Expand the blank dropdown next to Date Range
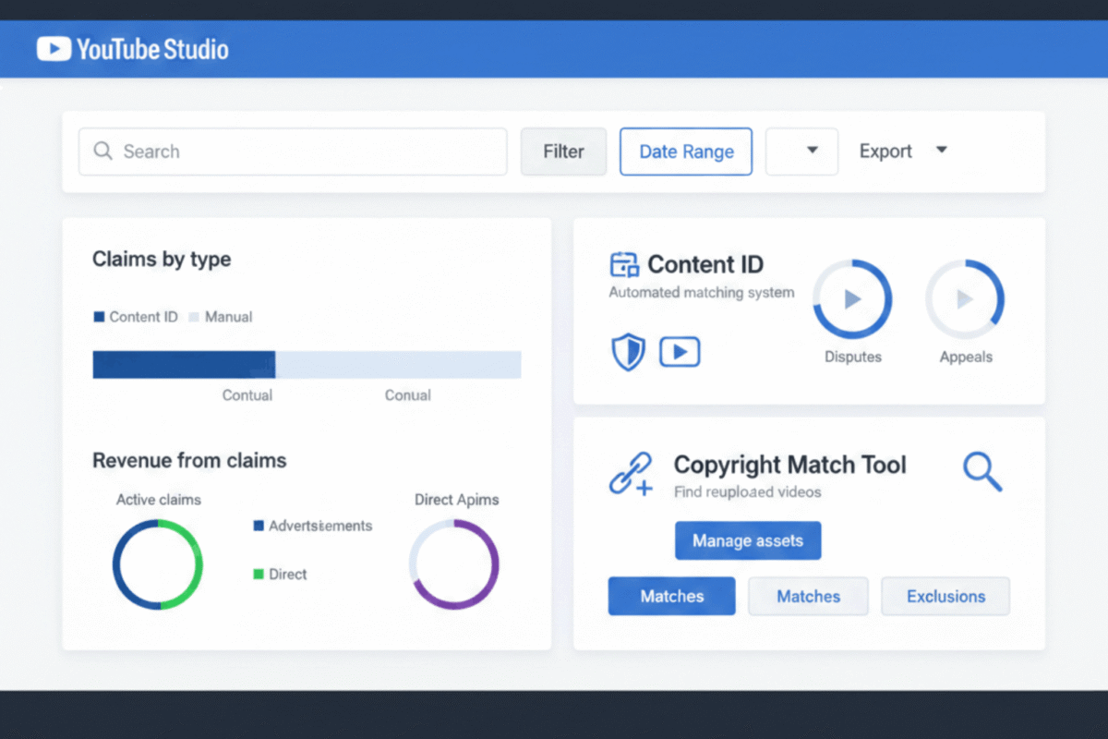The image size is (1108, 739). pyautogui.click(x=801, y=151)
